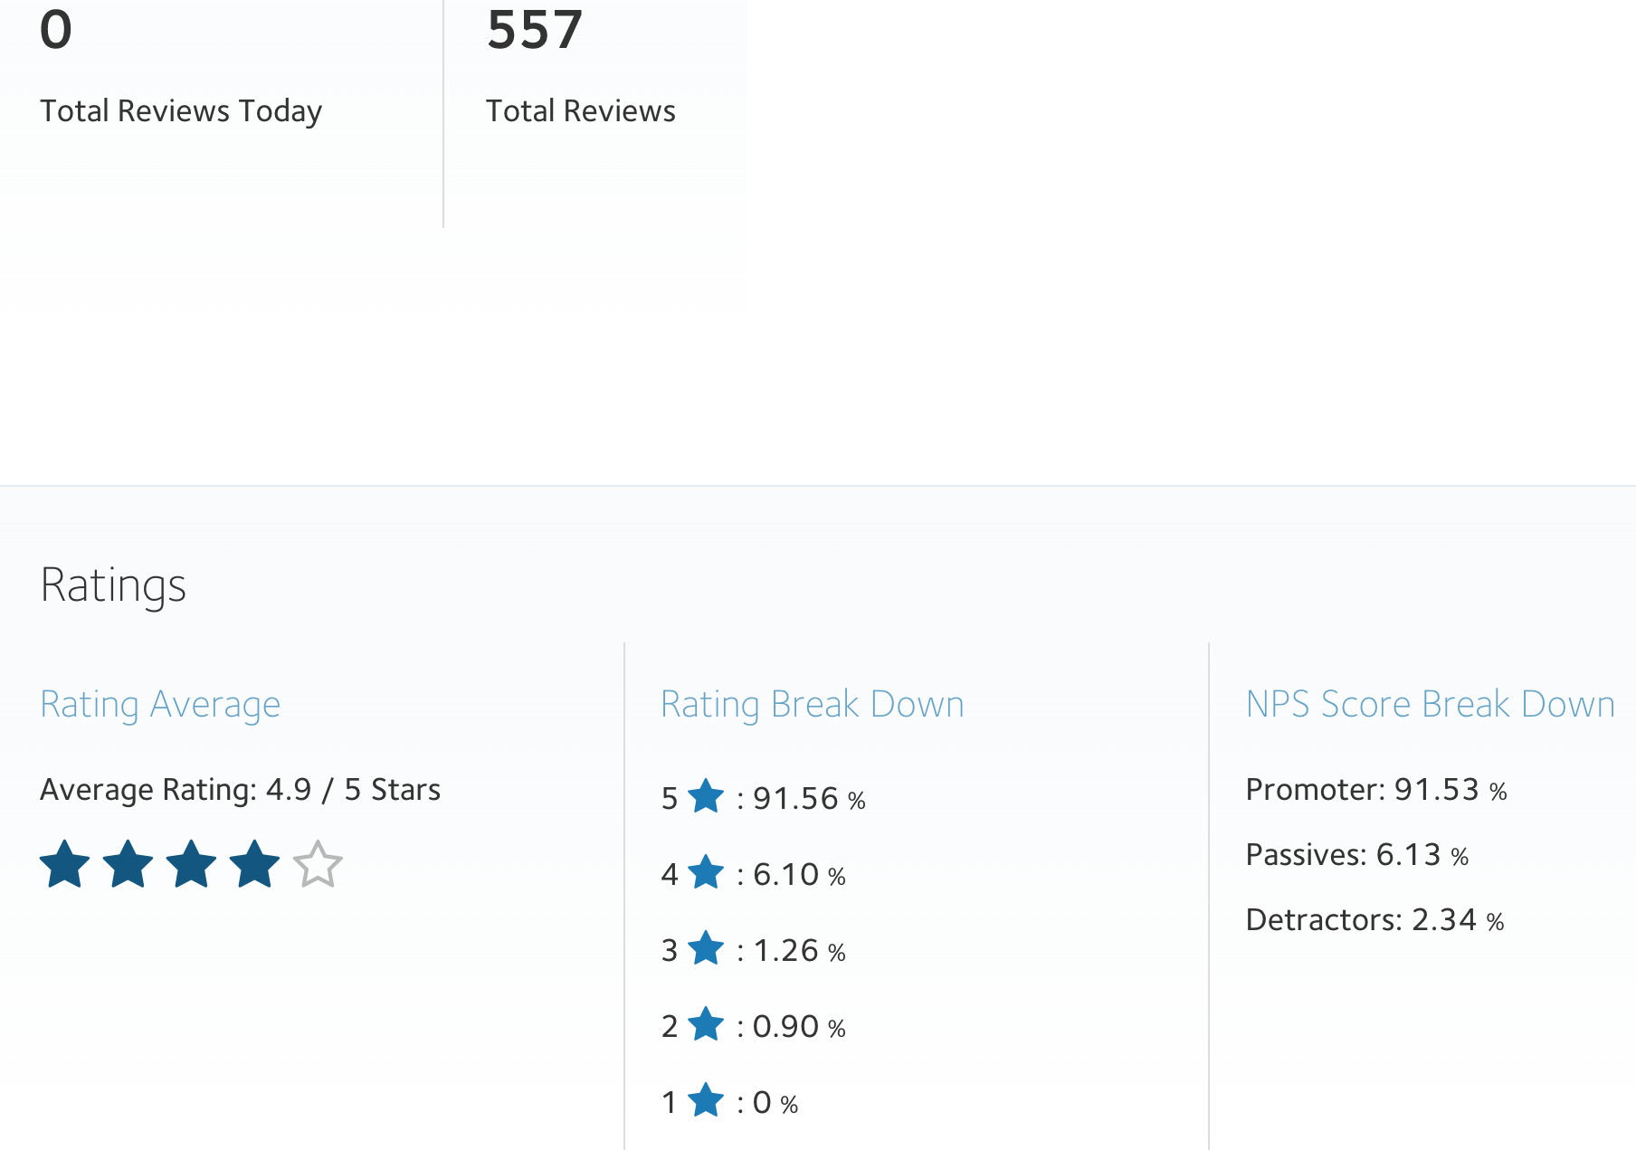Viewport: 1636px width, 1150px height.
Task: Click the third filled star under Rating Average
Action: (x=192, y=864)
